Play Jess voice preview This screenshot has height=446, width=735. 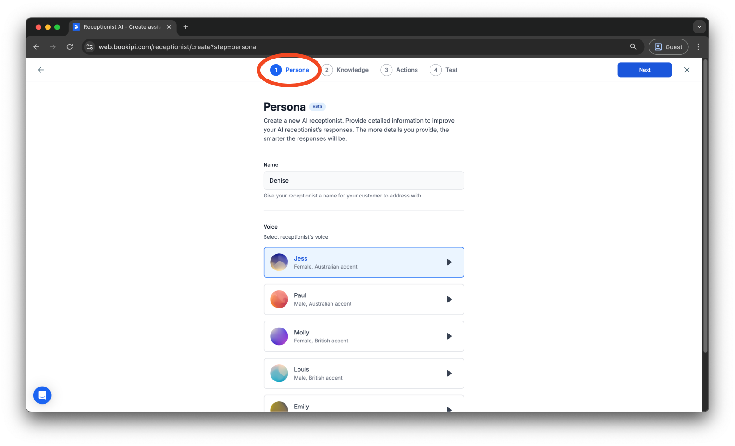click(449, 262)
